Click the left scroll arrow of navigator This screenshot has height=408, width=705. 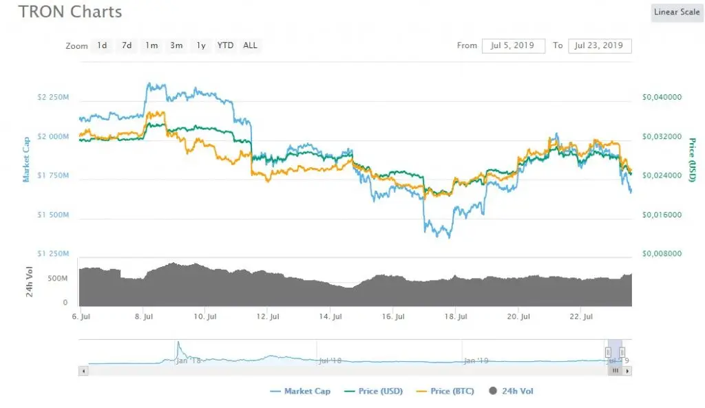click(83, 371)
